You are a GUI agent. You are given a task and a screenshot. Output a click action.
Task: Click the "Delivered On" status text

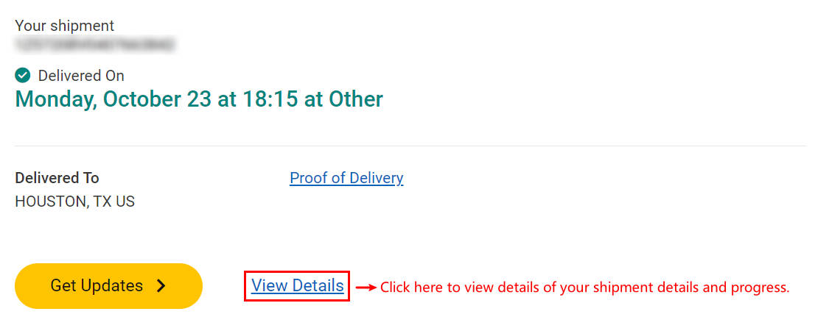point(81,76)
